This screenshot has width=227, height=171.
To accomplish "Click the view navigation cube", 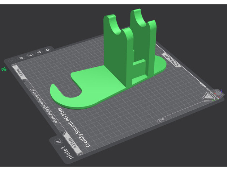I will click(x=219, y=94).
